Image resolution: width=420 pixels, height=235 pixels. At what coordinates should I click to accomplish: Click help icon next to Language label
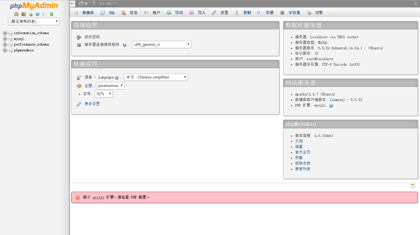(117, 78)
